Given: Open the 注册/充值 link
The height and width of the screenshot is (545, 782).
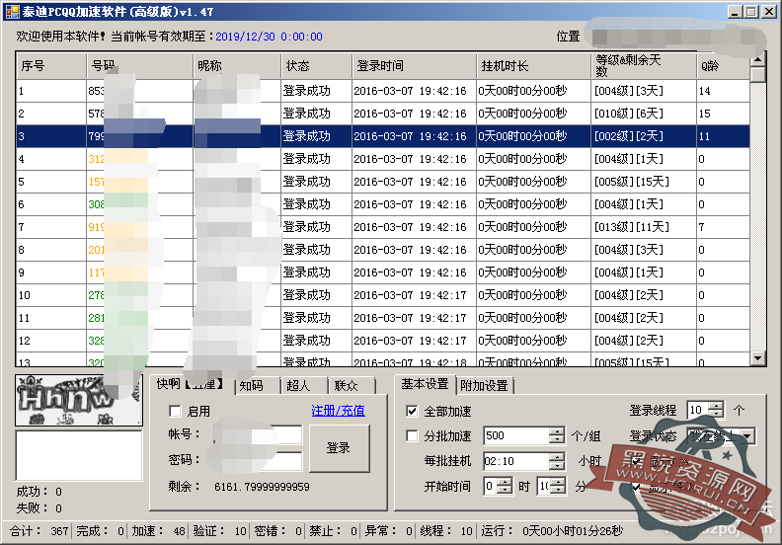Looking at the screenshot, I should pos(338,411).
